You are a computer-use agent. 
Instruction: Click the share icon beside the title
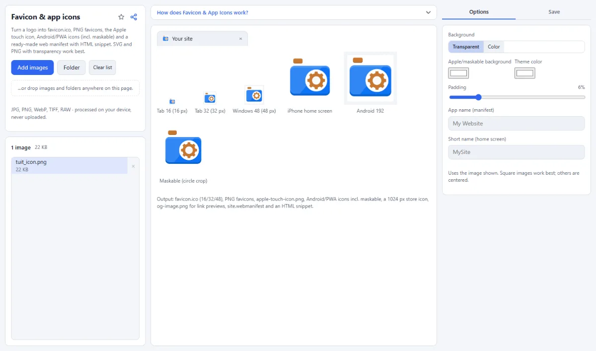pyautogui.click(x=134, y=17)
